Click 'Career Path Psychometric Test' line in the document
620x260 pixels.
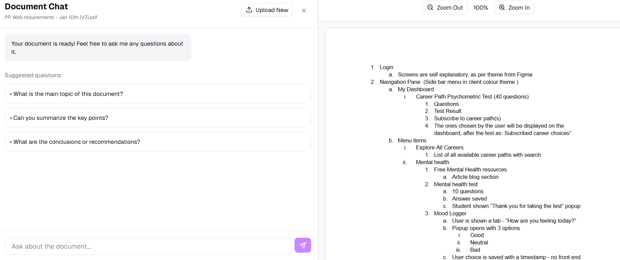pos(472,97)
